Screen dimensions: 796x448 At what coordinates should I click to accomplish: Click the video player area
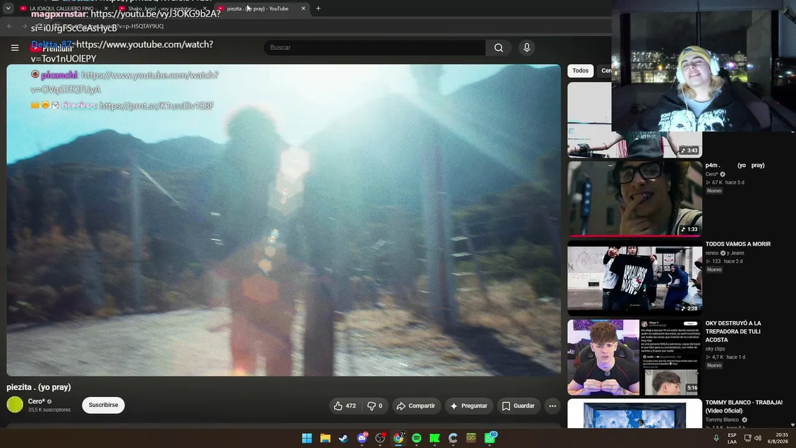[284, 220]
